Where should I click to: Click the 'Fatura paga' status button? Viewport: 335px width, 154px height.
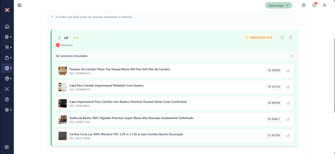[278, 5]
